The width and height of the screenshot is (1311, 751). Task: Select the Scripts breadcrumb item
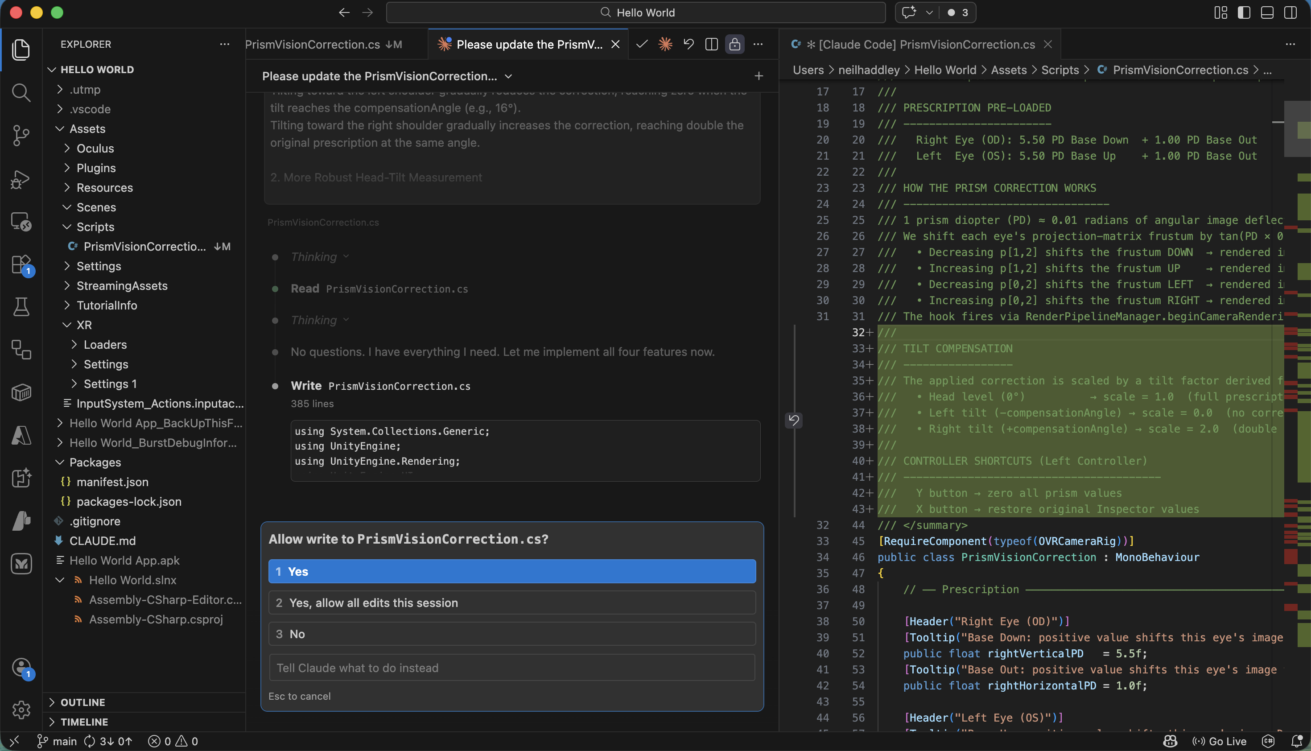click(1060, 70)
